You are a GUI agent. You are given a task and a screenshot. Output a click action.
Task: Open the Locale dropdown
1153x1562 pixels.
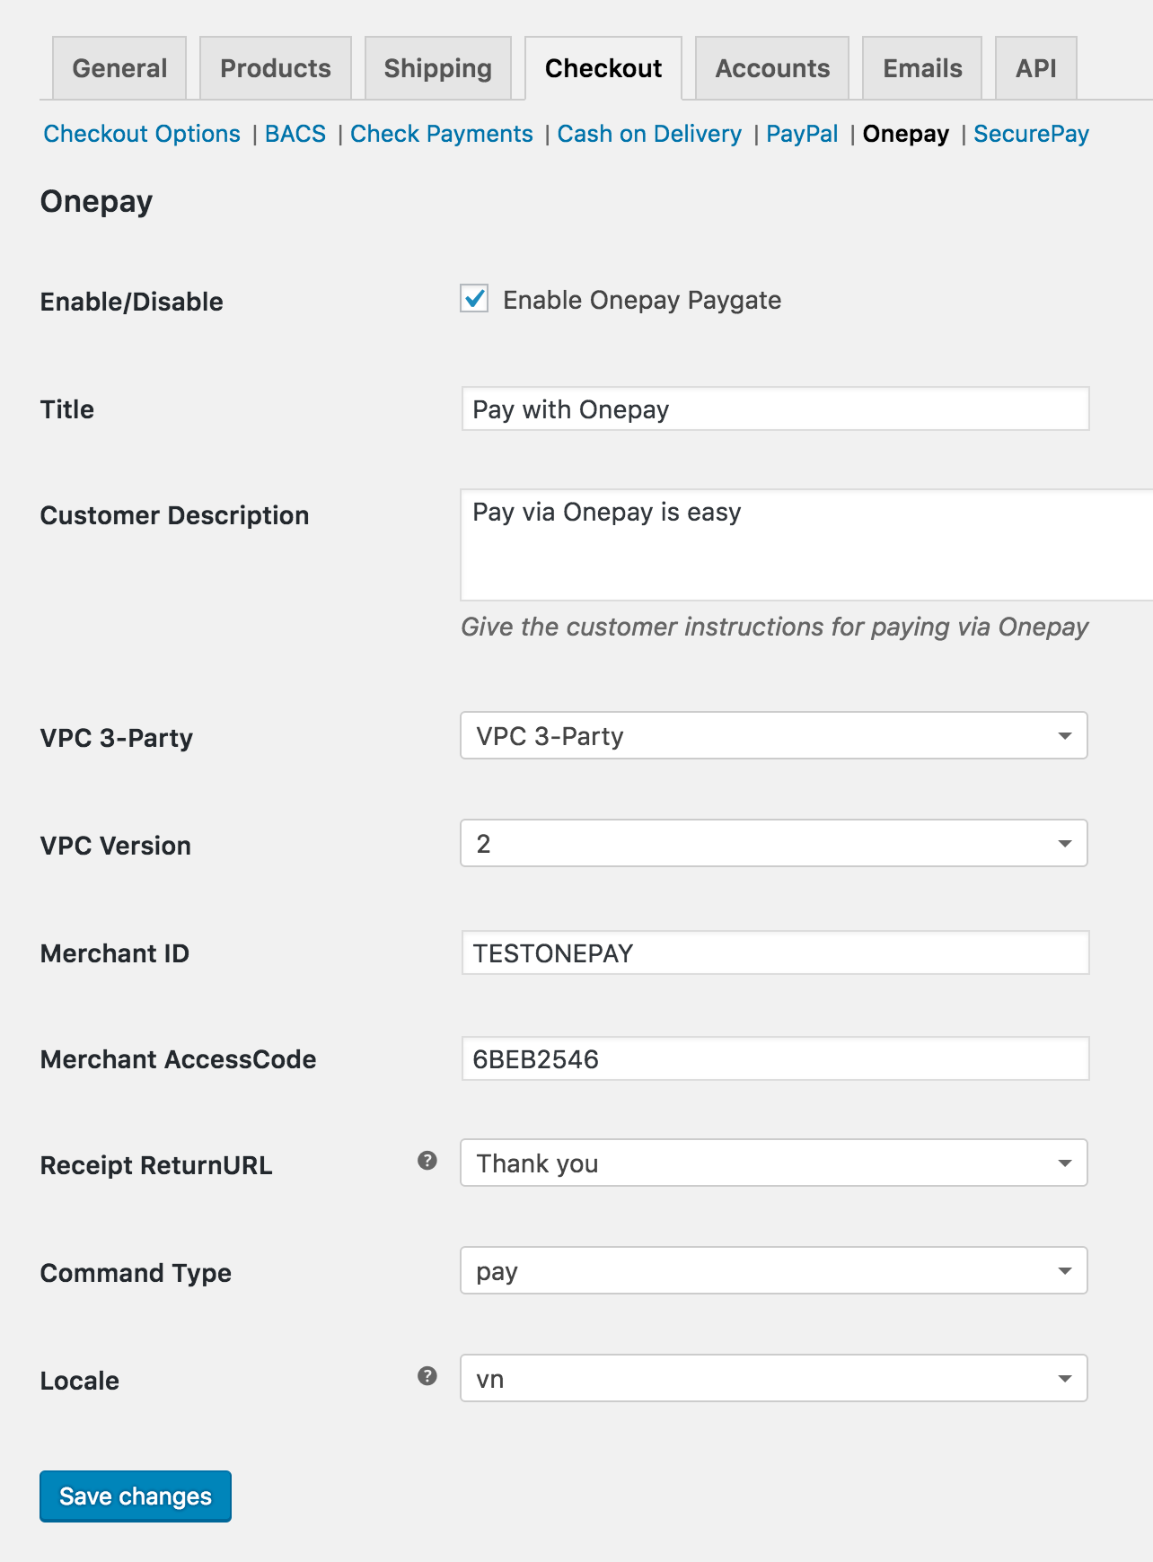click(x=774, y=1379)
